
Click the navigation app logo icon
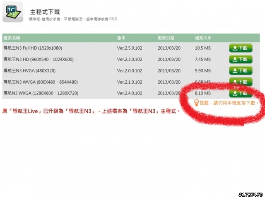[x=13, y=12]
